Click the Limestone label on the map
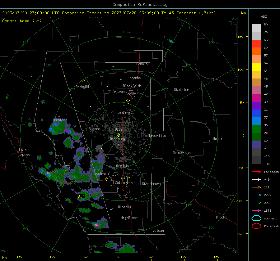Image resolution: width=280 pixels, height=261 pixels. [x=59, y=120]
